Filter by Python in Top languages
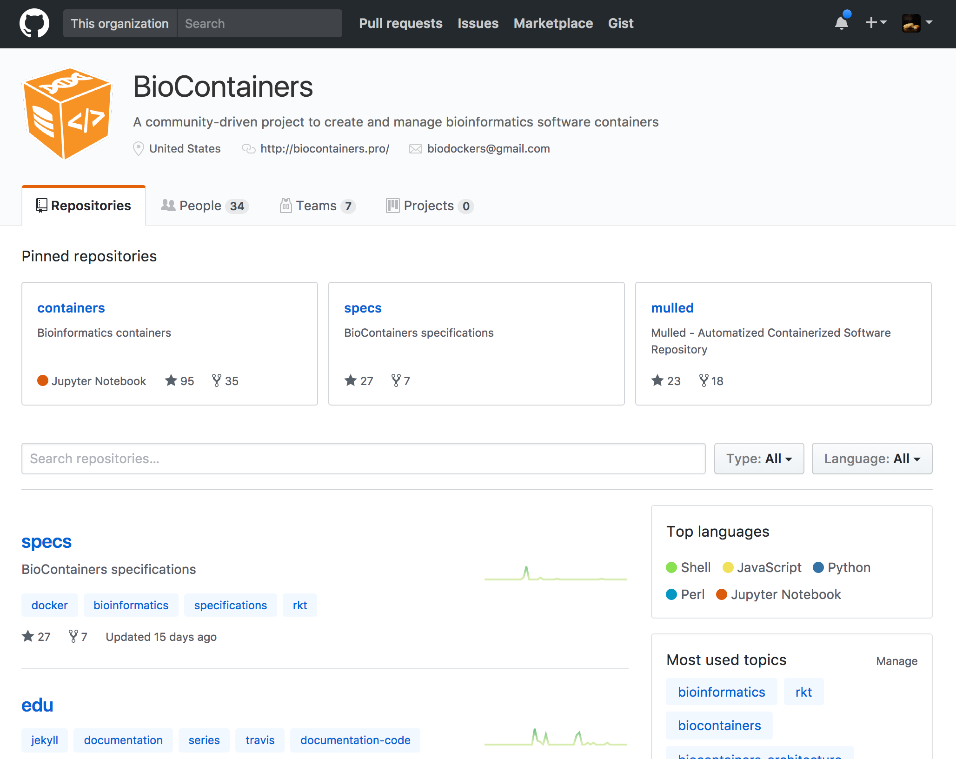Viewport: 956px width, 759px height. click(842, 567)
